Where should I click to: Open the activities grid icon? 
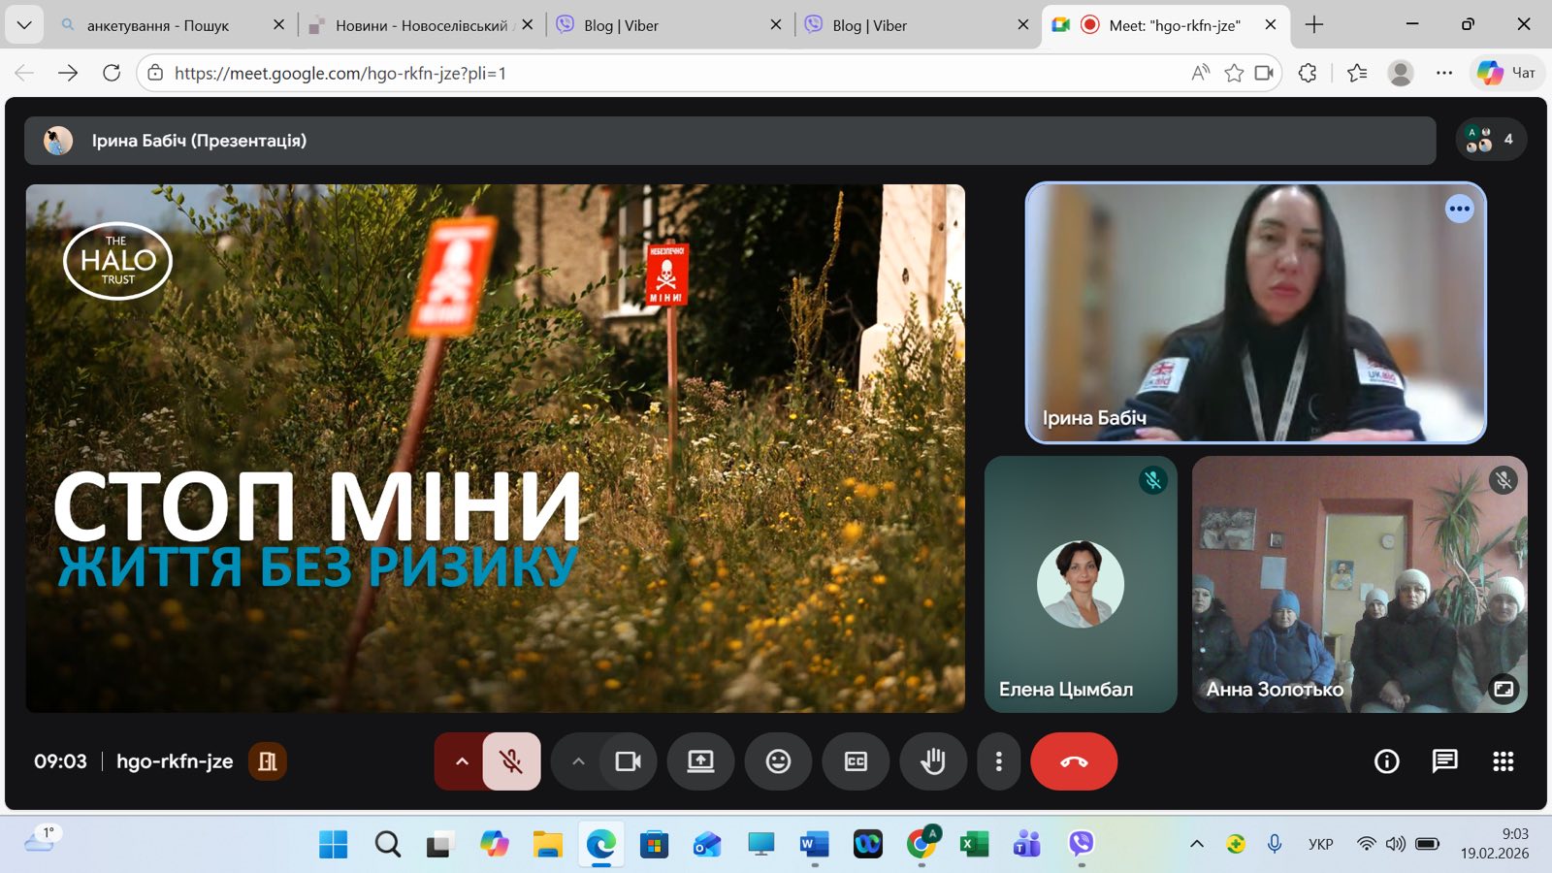coord(1503,761)
